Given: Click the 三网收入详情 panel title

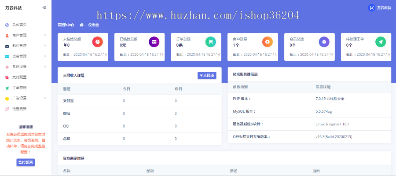Looking at the screenshot, I should tap(73, 75).
